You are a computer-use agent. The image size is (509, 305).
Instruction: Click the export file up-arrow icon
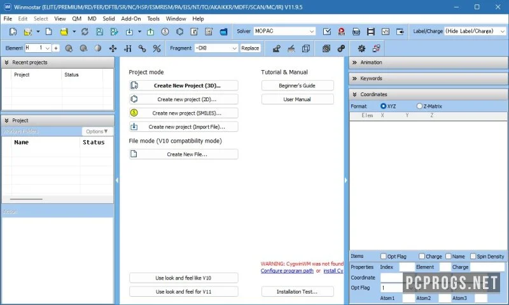coord(150,31)
